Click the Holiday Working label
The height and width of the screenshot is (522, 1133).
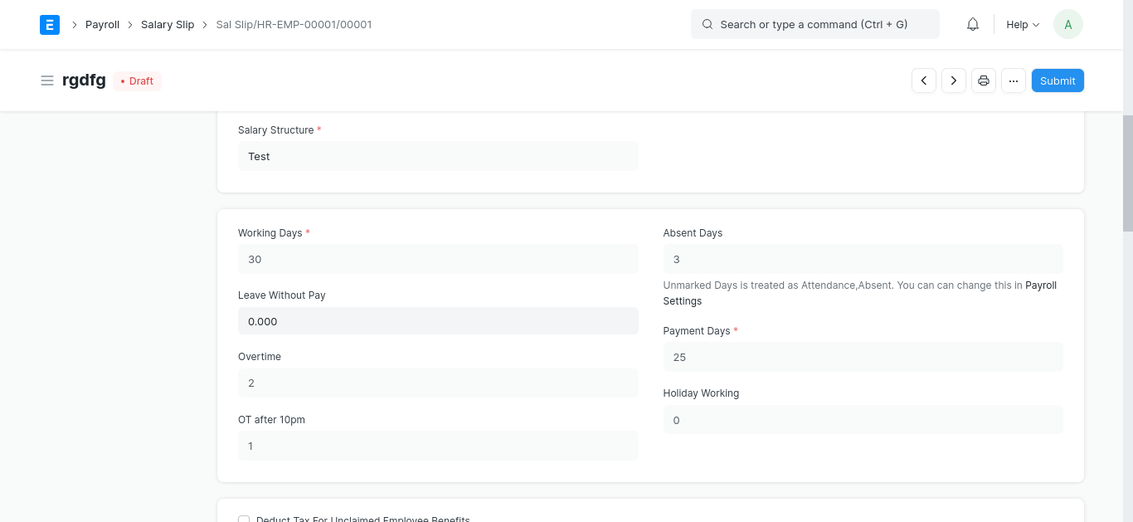click(701, 393)
